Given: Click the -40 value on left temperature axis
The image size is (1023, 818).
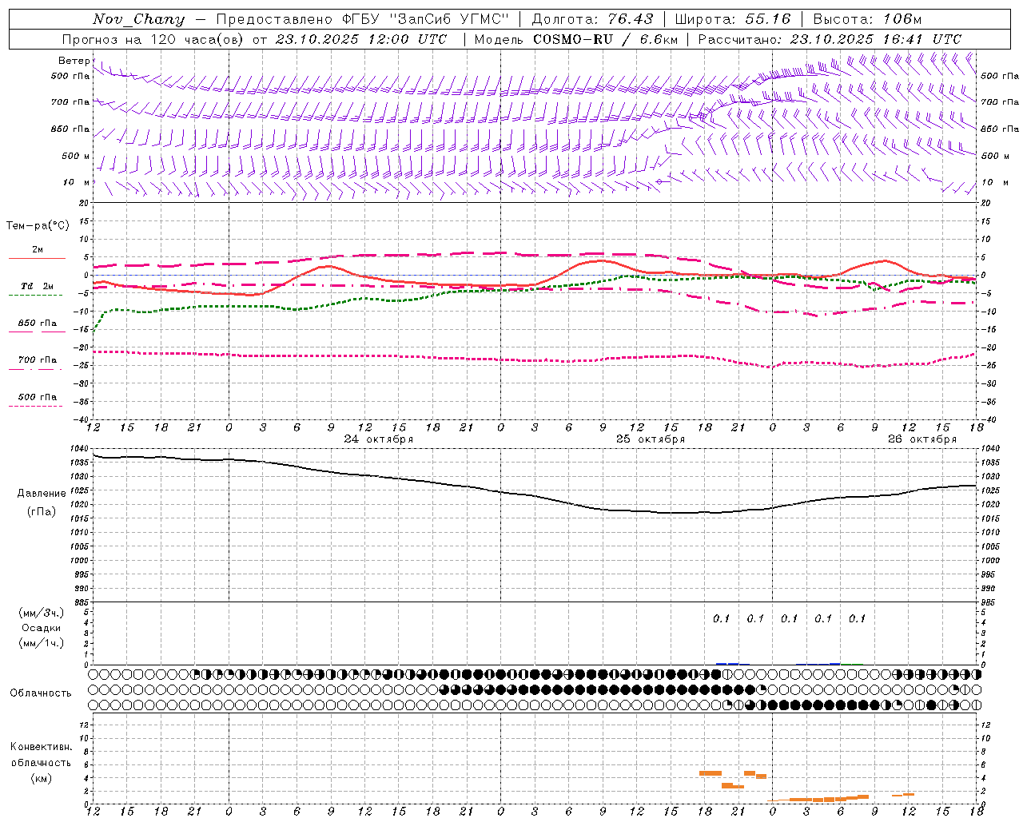Looking at the screenshot, I should [x=82, y=419].
